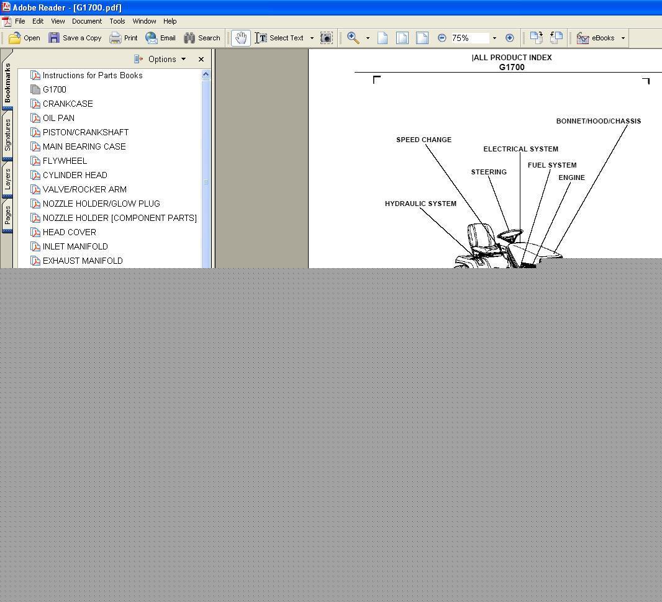This screenshot has width=662, height=602.
Task: Select the Hand tool
Action: [241, 38]
